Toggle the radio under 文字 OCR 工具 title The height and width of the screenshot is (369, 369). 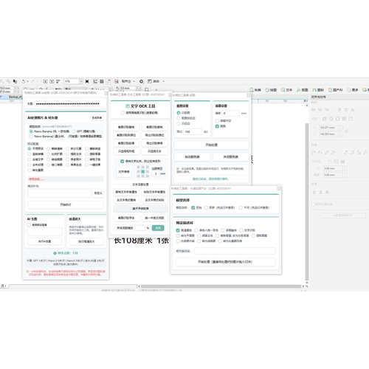pos(123,113)
